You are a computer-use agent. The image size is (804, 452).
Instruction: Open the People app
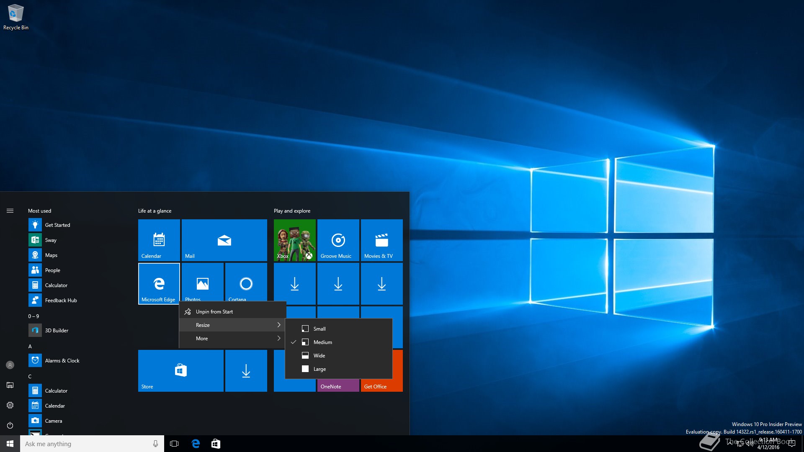77,270
